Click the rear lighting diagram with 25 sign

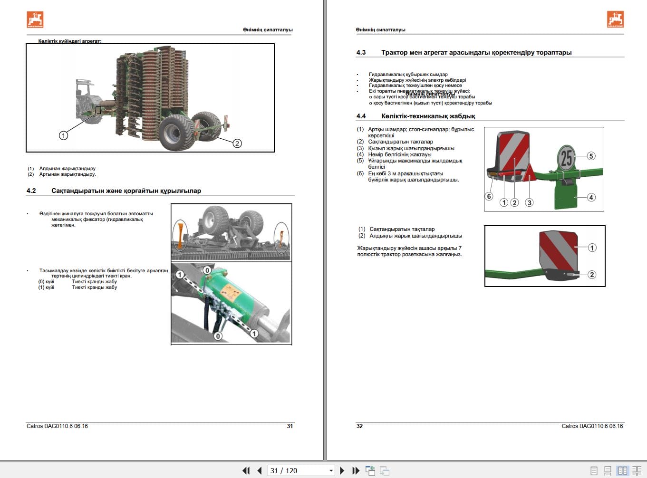(x=544, y=169)
